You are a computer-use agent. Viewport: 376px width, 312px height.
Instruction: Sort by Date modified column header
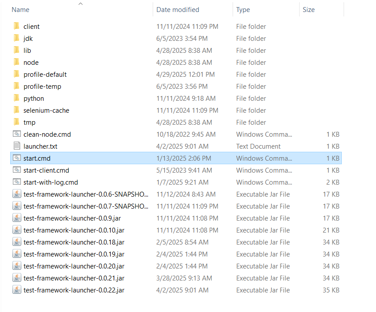178,10
